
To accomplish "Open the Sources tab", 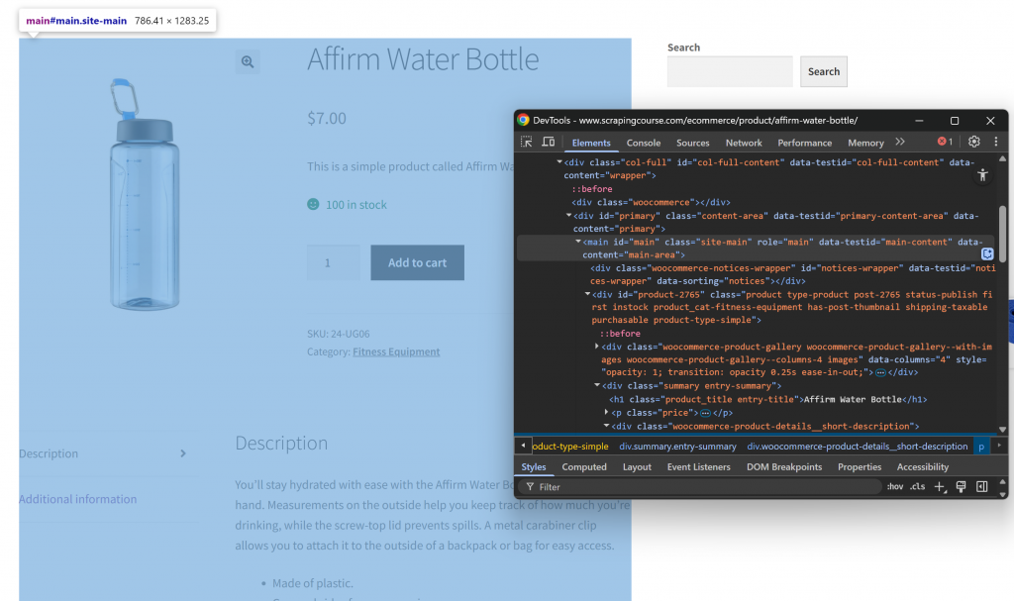I will (692, 143).
